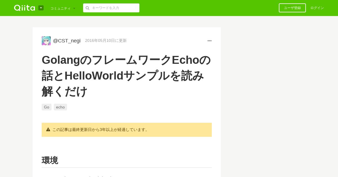Click the Qiita logo

click(25, 8)
